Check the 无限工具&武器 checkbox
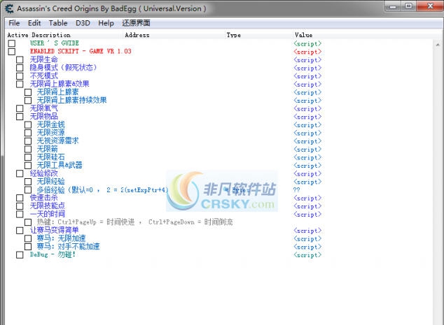Image resolution: width=444 pixels, height=325 pixels. point(28,166)
